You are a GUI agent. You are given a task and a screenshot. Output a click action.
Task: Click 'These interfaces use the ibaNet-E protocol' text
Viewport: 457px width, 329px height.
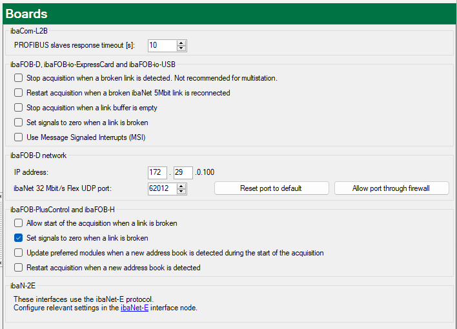[84, 299]
